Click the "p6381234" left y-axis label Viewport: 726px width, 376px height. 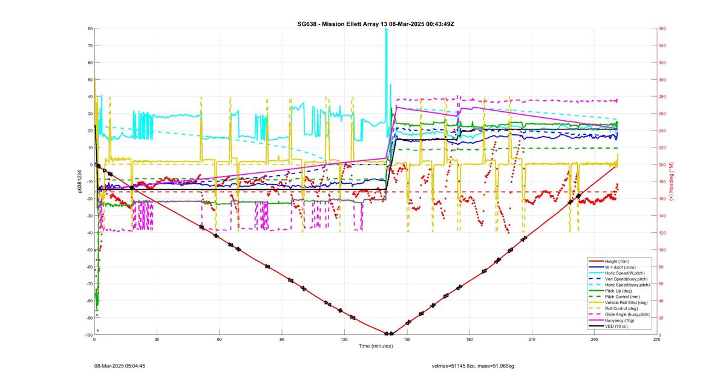point(79,181)
